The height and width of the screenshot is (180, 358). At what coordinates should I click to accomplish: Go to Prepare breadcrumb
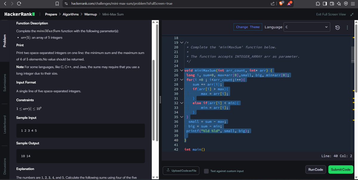coord(51,14)
